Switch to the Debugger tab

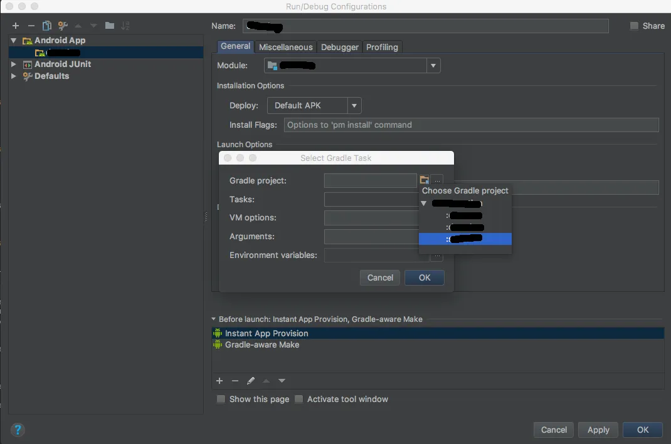click(x=339, y=47)
